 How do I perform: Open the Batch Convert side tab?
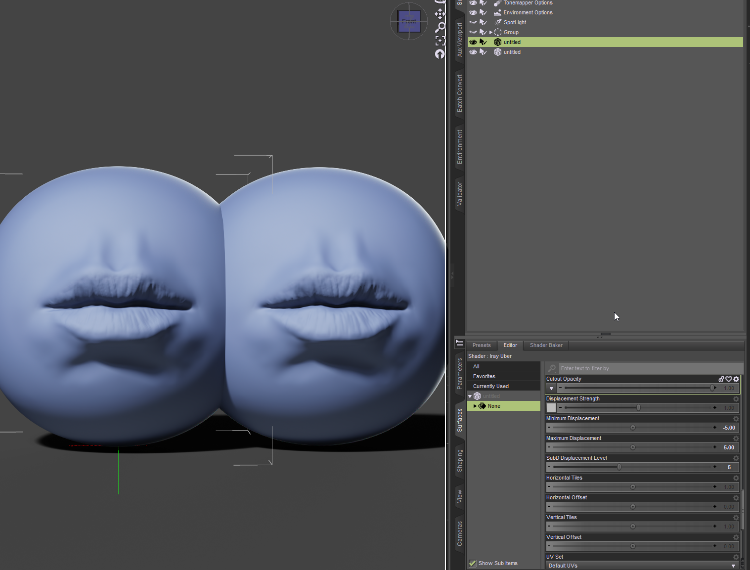(x=459, y=93)
